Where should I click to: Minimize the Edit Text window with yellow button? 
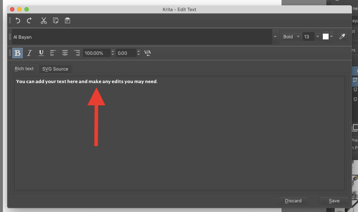pos(19,9)
